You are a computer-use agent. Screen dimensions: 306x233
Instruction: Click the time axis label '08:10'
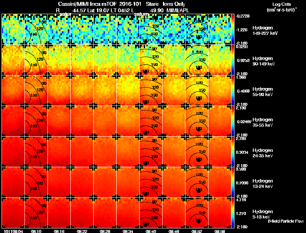tap(36, 231)
